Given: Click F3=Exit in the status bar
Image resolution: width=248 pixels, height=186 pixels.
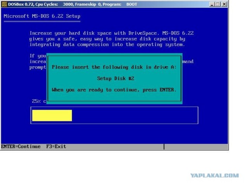Looking at the screenshot, I should tap(56, 146).
